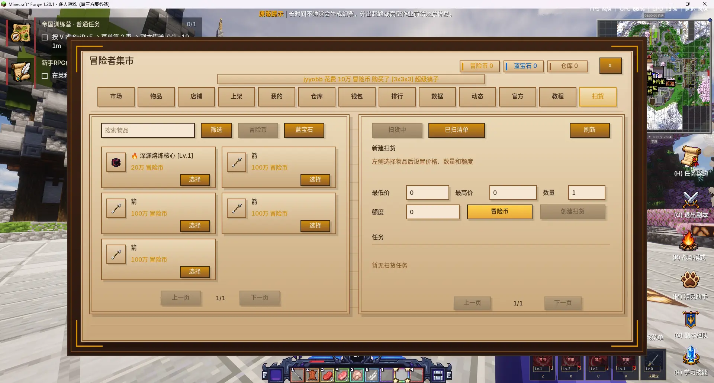Click the 刷新 refresh button
The image size is (714, 383).
point(590,130)
